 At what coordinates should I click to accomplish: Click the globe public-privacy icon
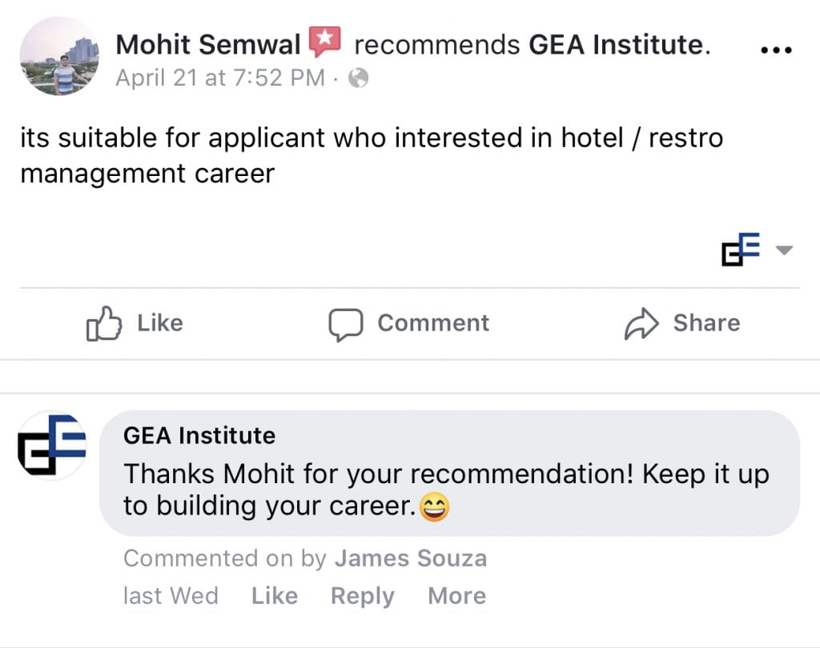[x=359, y=78]
